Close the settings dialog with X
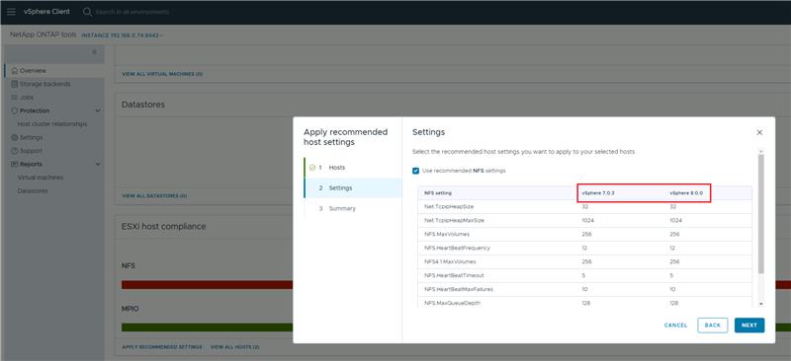The height and width of the screenshot is (361, 791). (x=759, y=132)
